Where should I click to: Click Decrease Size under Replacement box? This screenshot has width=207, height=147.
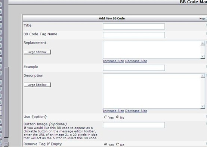tap(136, 61)
